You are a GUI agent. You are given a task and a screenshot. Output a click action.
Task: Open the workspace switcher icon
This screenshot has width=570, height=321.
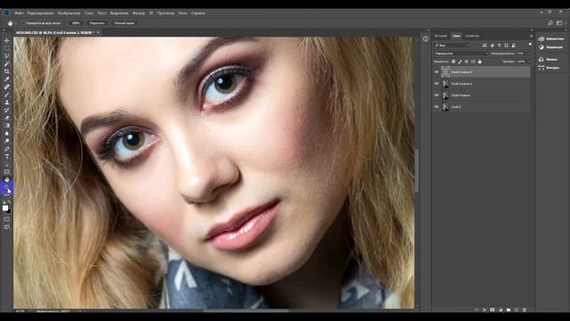tap(559, 23)
